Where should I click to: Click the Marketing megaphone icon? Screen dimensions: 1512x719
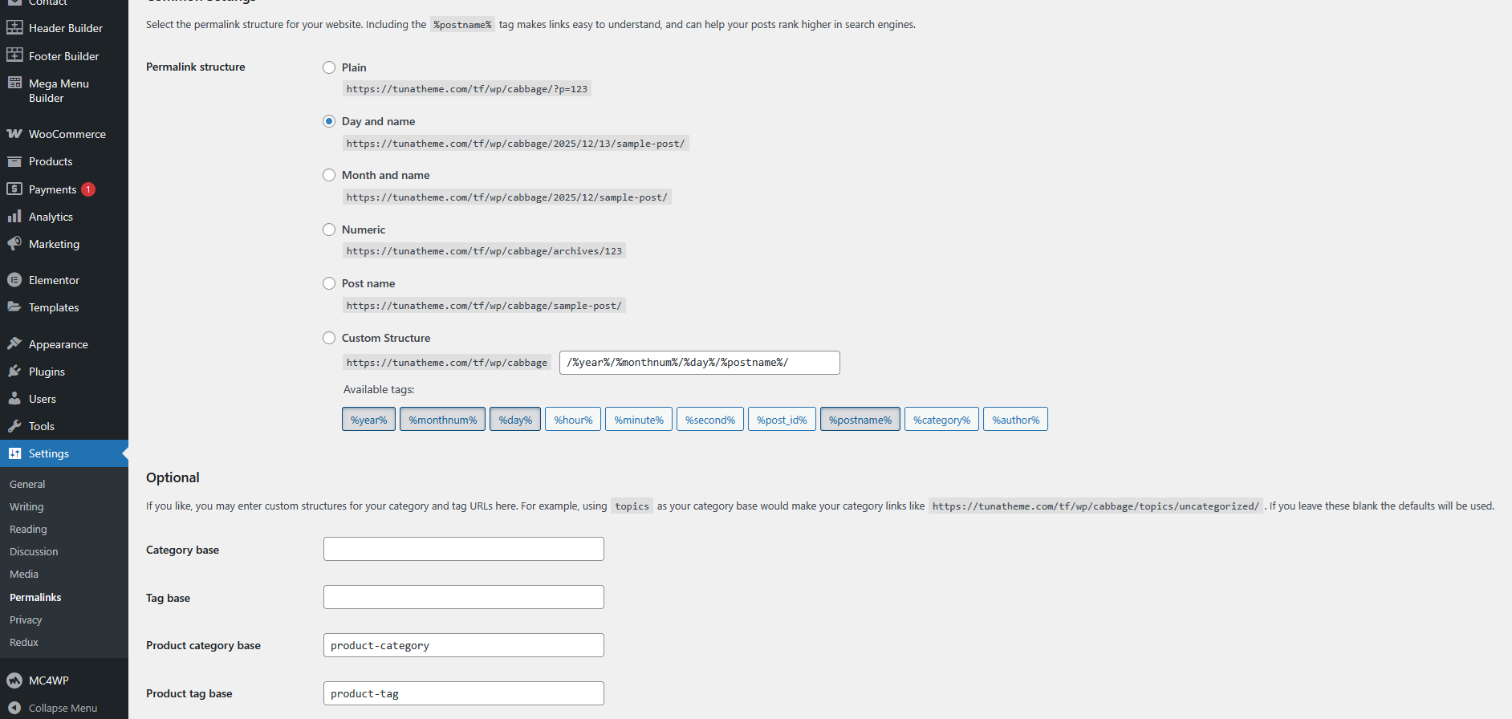pos(14,244)
